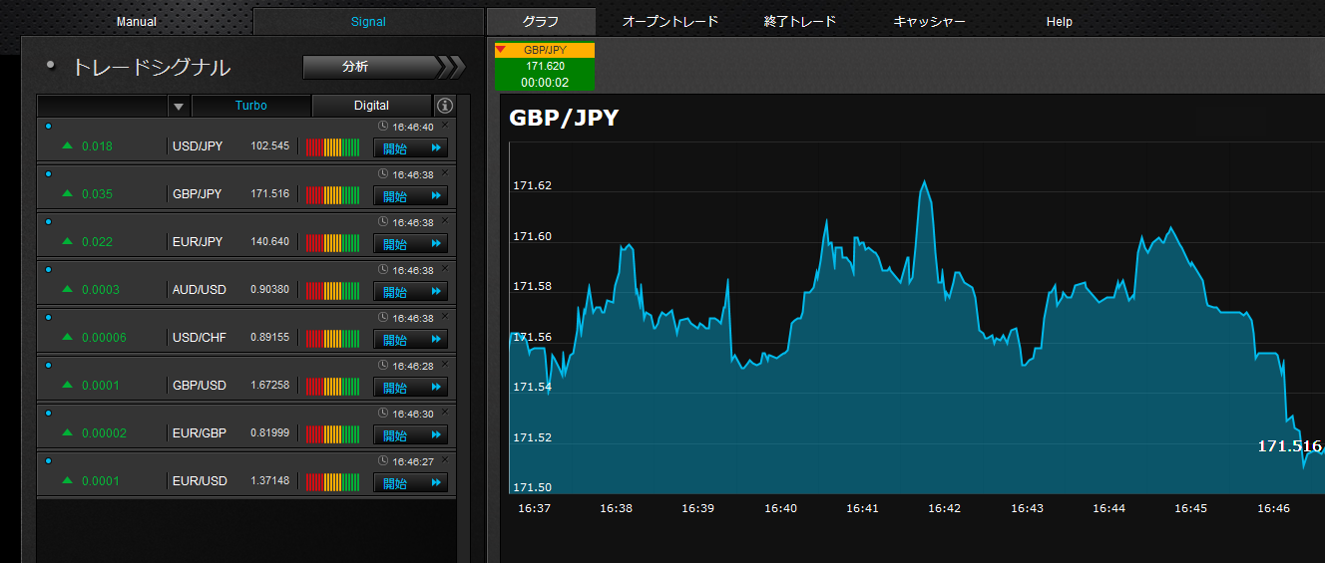Viewport: 1325px width, 563px height.
Task: Click the green up arrow in USD/CHF row
Action: point(68,337)
